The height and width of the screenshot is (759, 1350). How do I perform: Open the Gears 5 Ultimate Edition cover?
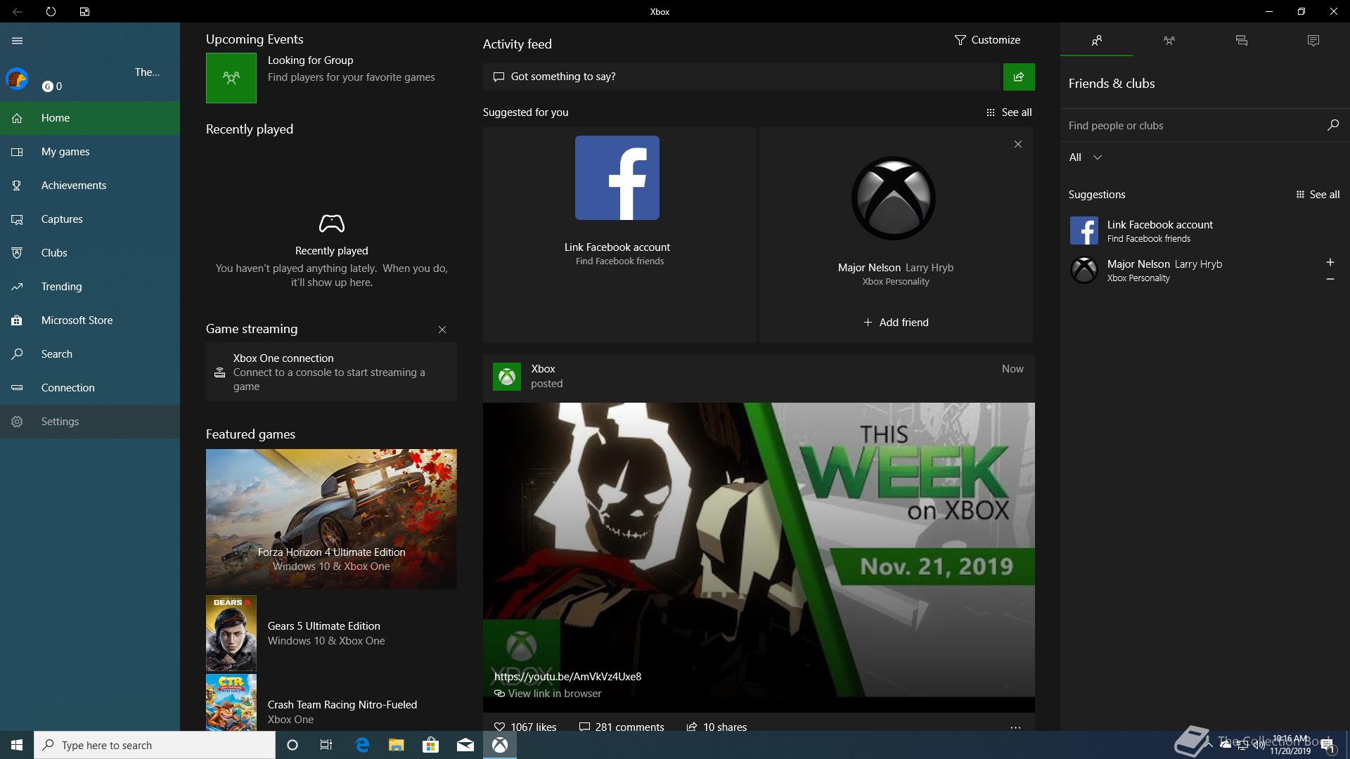point(231,633)
